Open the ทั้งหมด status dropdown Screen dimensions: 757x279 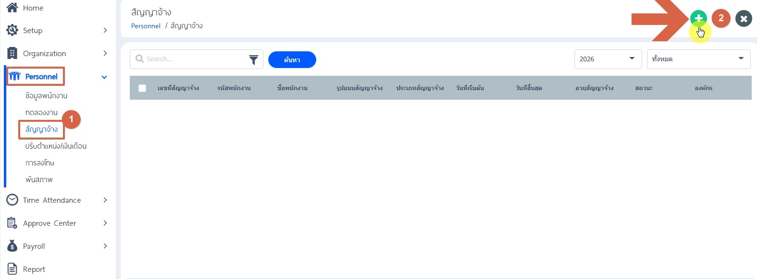tap(699, 59)
